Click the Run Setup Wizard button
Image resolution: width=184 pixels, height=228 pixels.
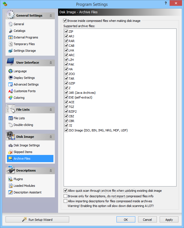37,219
